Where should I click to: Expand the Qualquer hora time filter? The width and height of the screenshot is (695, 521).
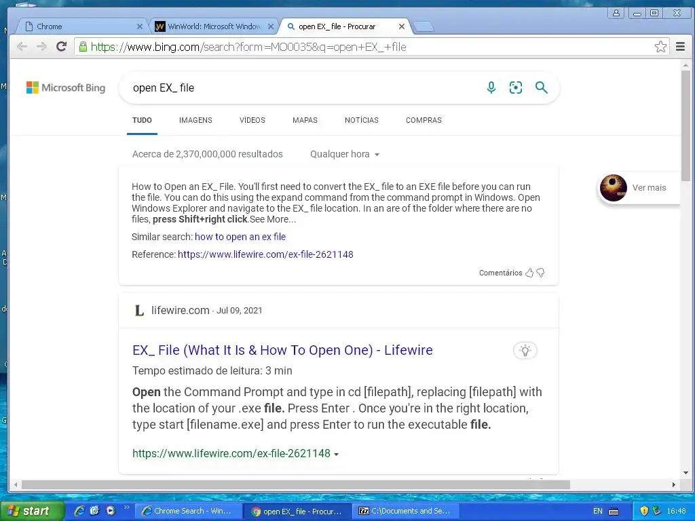coord(345,154)
